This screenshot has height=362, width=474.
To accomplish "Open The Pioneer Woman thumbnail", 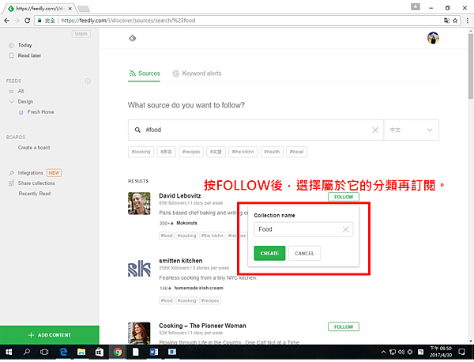I will [x=139, y=334].
